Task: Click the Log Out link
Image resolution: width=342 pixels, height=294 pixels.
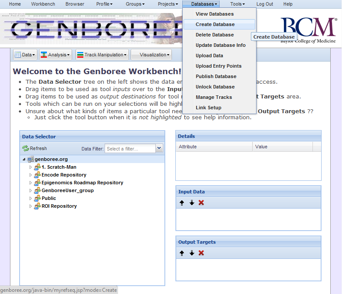Action: (x=265, y=4)
